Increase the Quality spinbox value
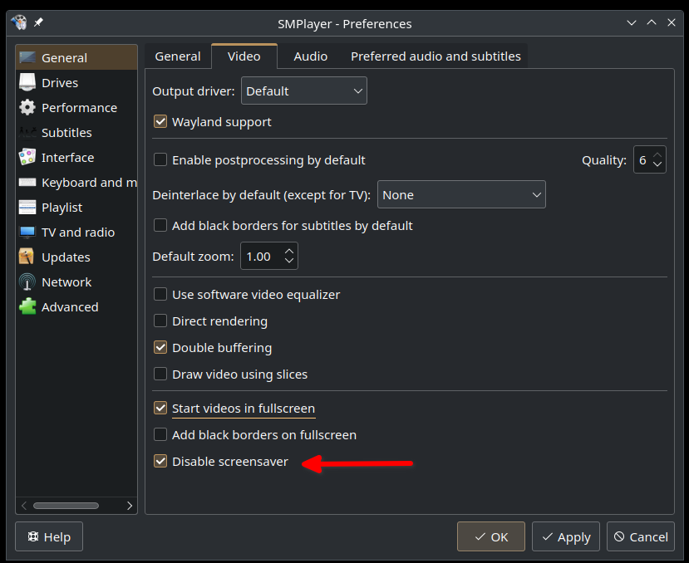This screenshot has width=689, height=563. coord(657,155)
